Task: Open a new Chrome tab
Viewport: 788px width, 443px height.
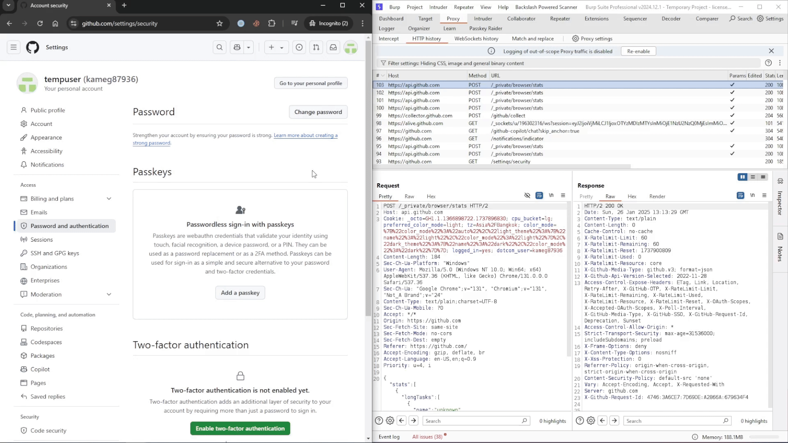Action: coord(124,5)
